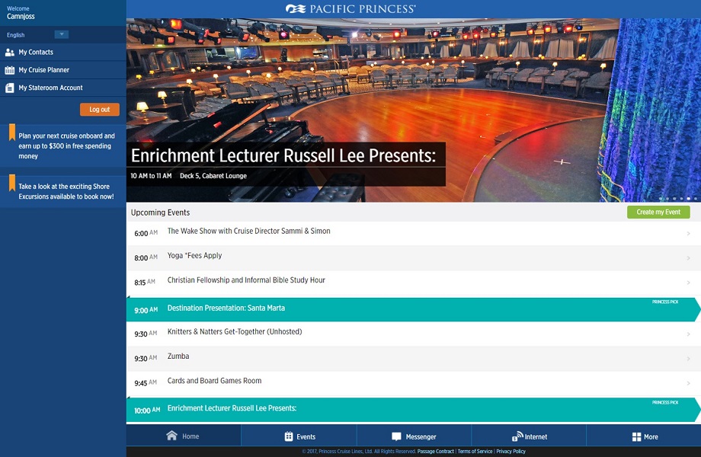Image resolution: width=701 pixels, height=457 pixels.
Task: Expand the Wake Show event chevron
Action: (688, 234)
